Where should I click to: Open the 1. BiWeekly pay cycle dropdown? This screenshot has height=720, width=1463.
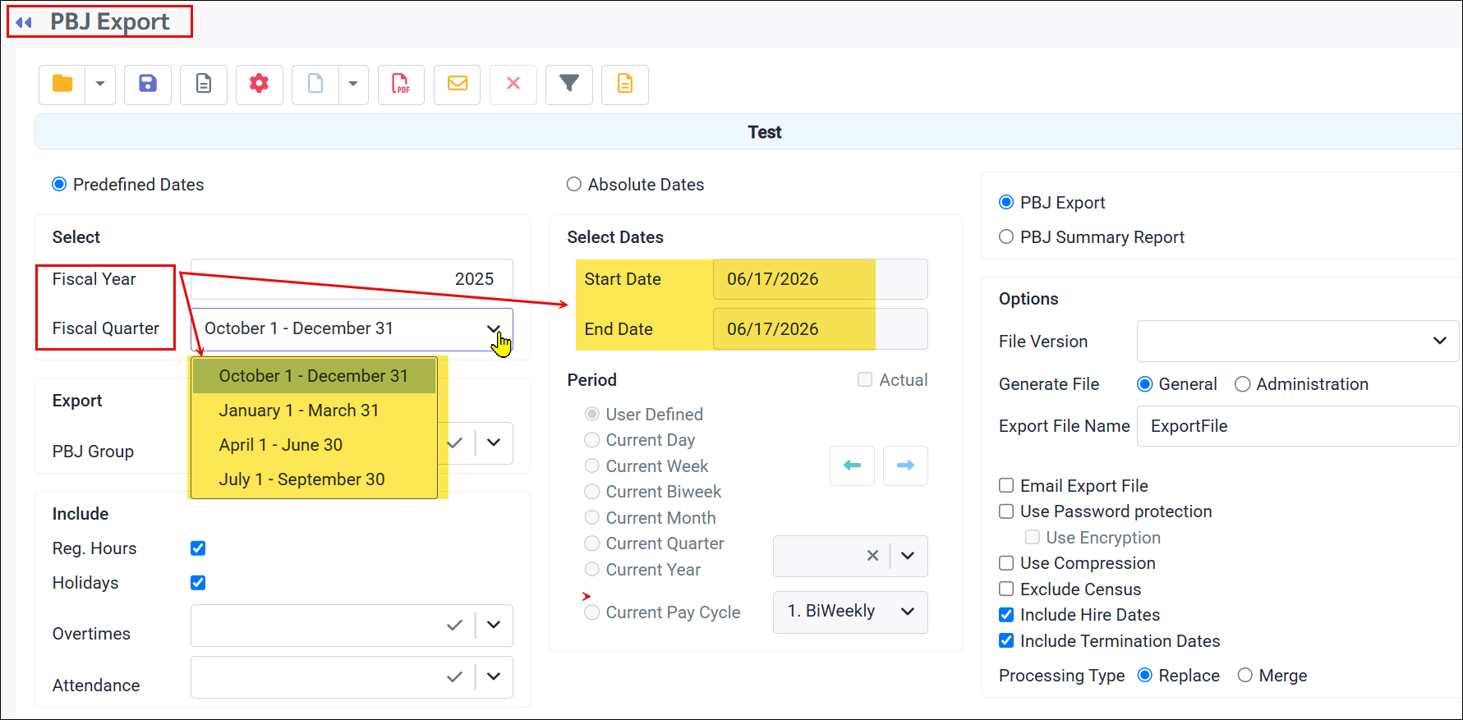tap(850, 612)
